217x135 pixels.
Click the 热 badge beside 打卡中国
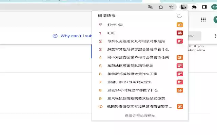click(x=180, y=25)
